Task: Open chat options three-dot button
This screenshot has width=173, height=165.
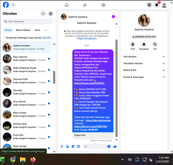Action: pyautogui.click(x=43, y=14)
